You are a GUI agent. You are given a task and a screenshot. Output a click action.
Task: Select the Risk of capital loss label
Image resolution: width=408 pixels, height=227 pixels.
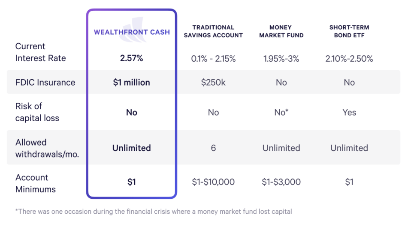tap(37, 112)
